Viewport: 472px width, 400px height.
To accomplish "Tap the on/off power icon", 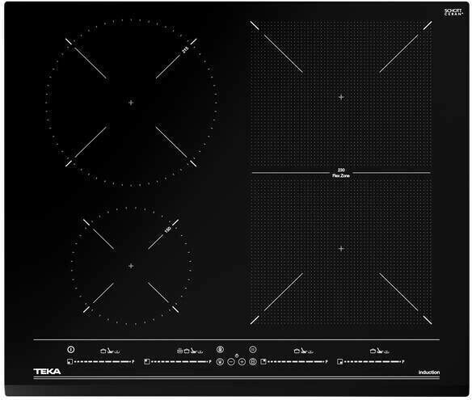I will (71, 349).
